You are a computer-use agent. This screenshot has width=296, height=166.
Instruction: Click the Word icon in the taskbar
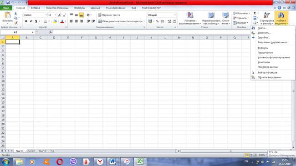click(x=112, y=161)
